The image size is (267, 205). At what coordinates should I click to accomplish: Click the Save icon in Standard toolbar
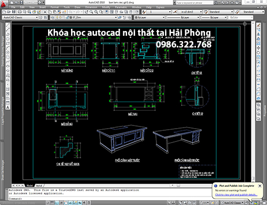(14, 12)
